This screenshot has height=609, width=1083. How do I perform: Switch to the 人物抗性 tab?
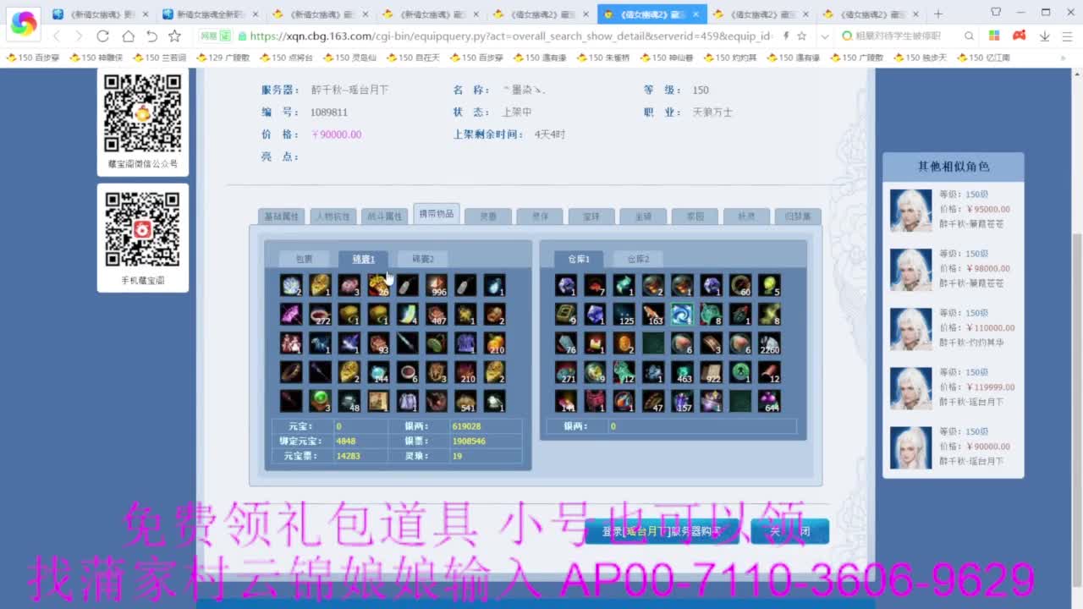pyautogui.click(x=333, y=217)
